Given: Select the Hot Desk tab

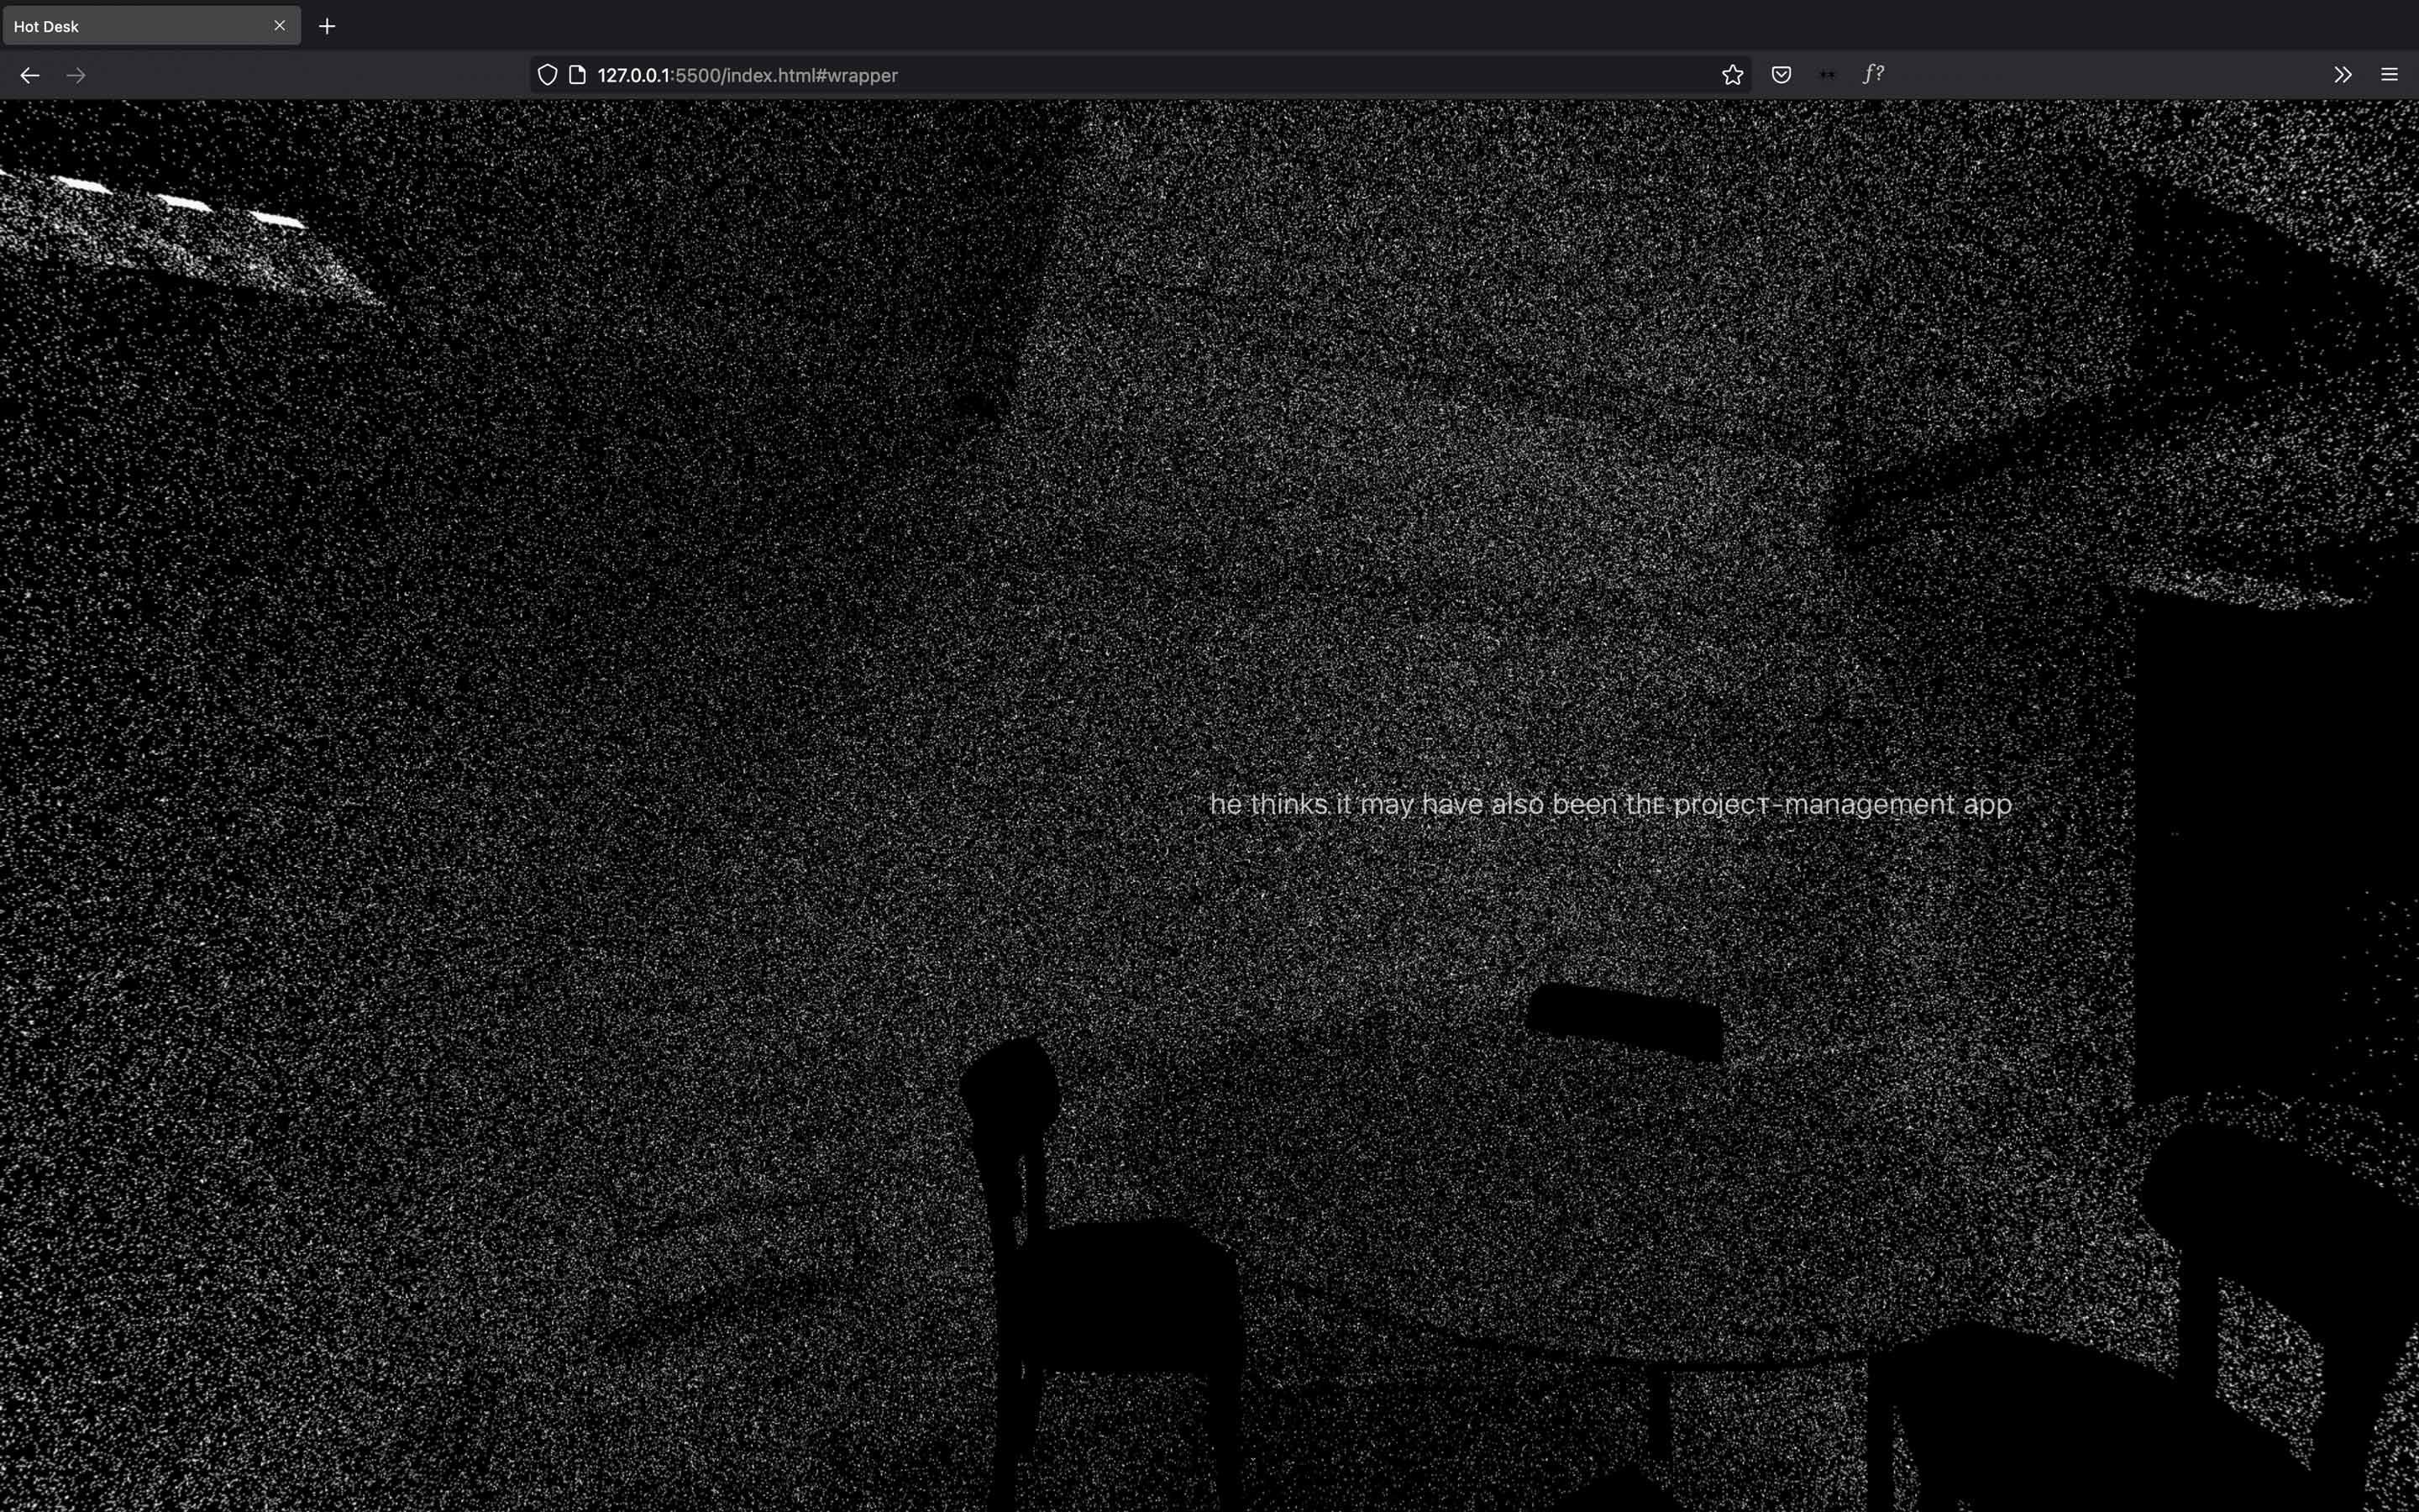Looking at the screenshot, I should [130, 26].
